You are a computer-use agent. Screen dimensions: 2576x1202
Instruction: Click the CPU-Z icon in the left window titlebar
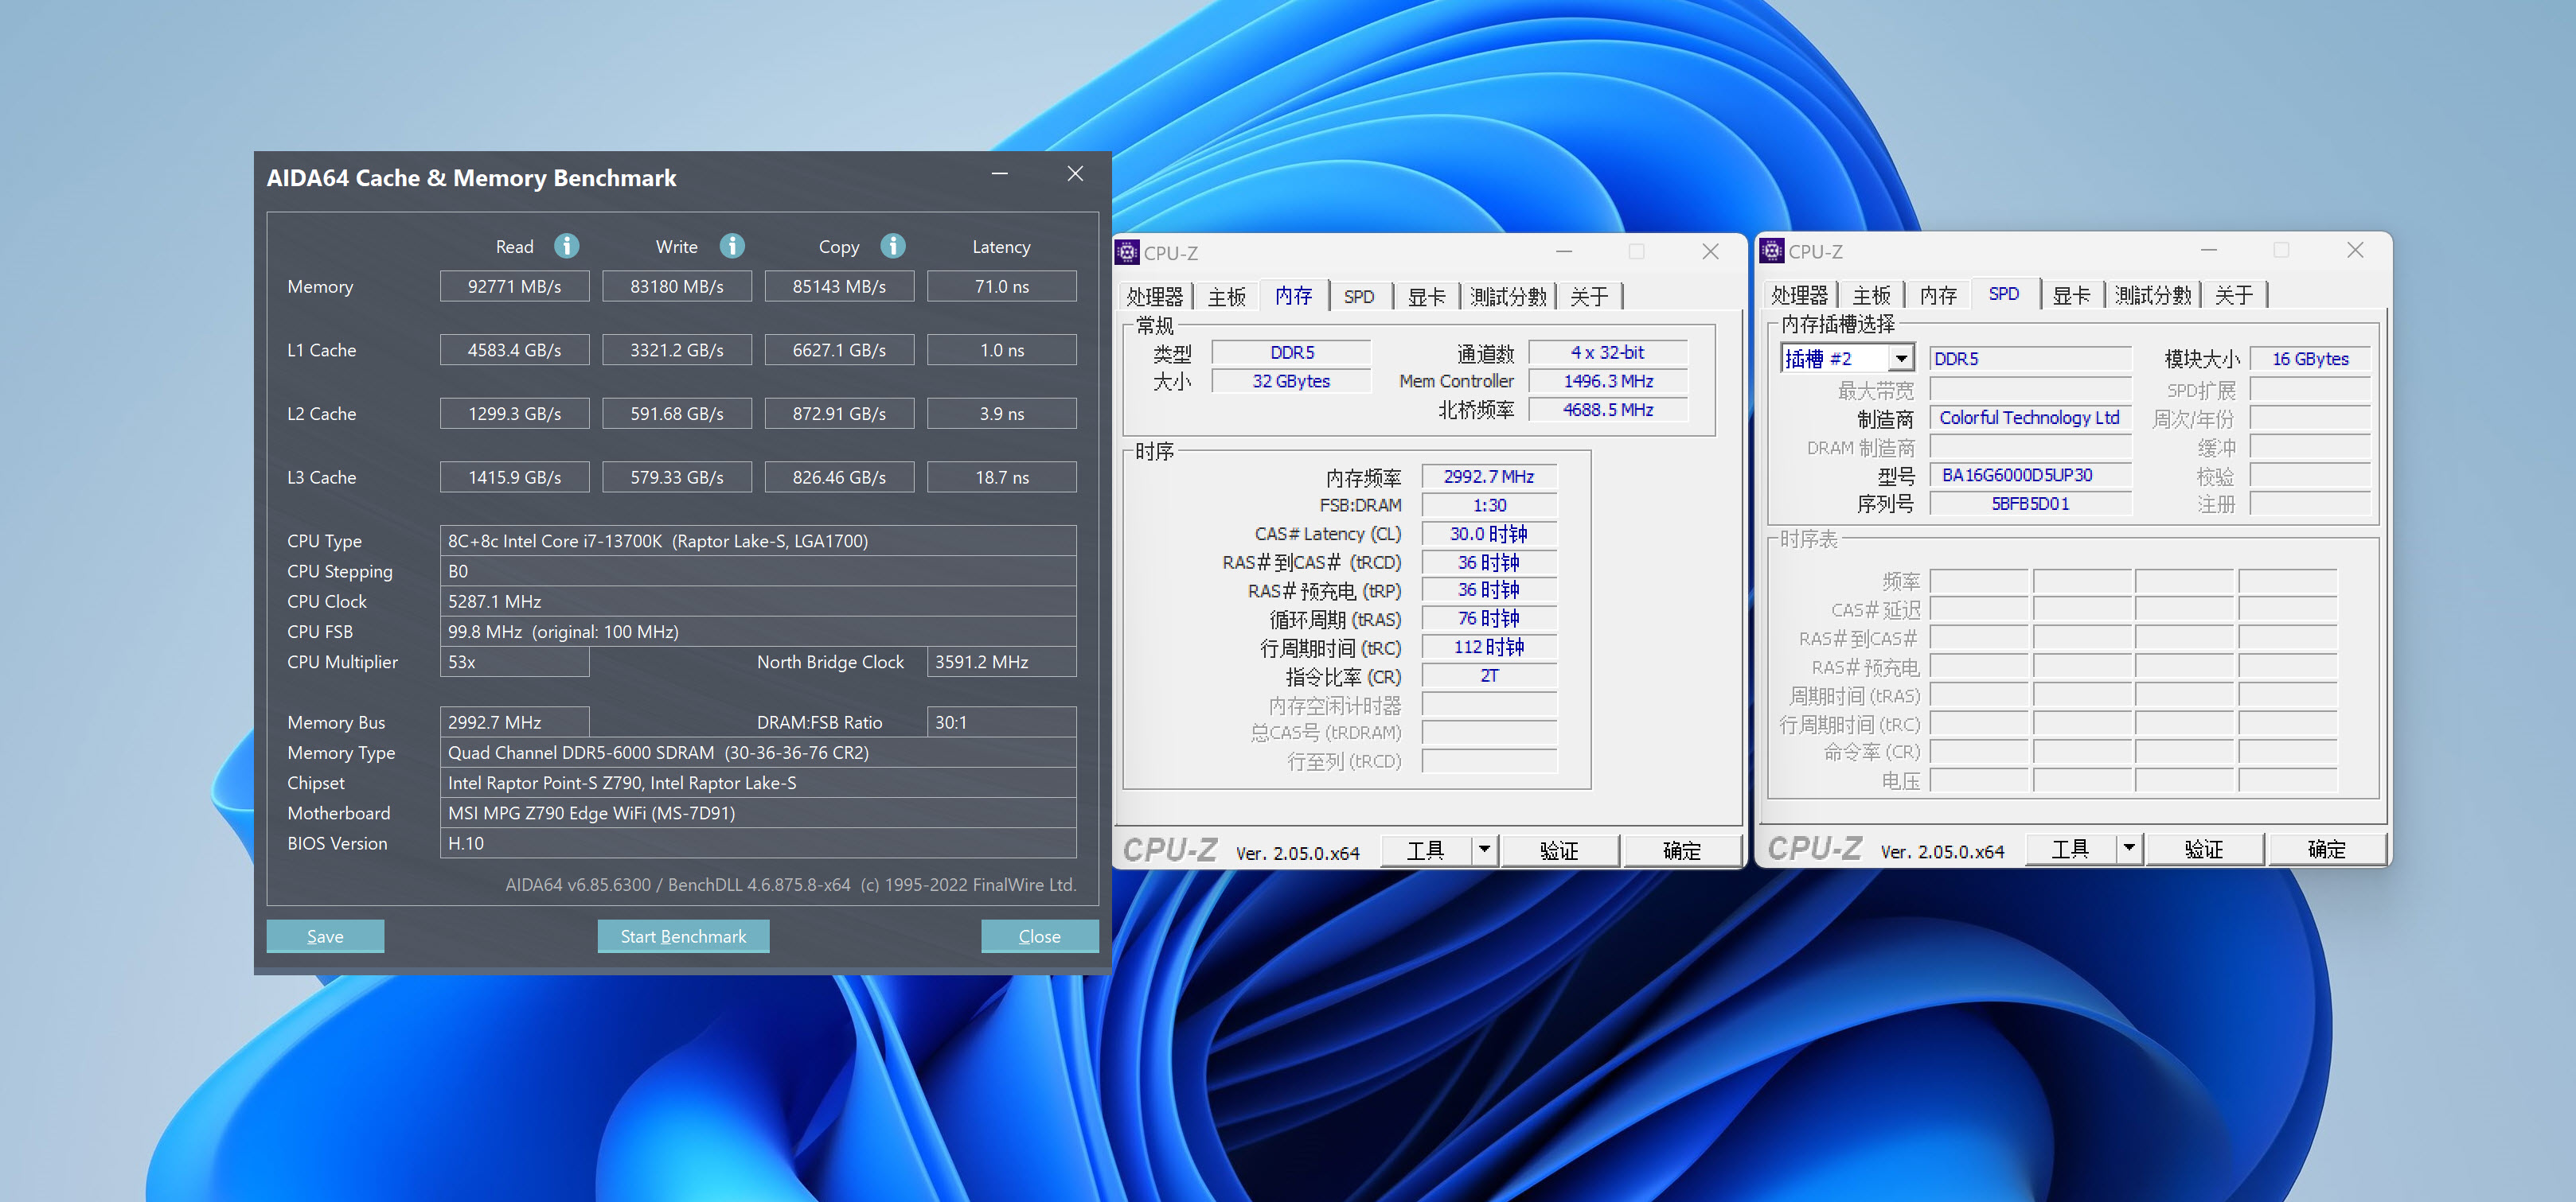(1128, 253)
